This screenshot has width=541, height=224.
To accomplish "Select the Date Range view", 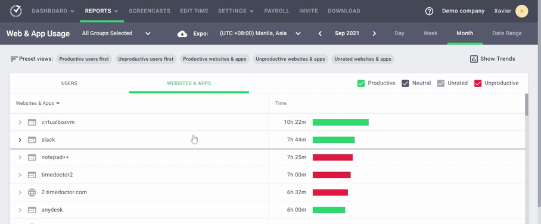I will pos(507,33).
